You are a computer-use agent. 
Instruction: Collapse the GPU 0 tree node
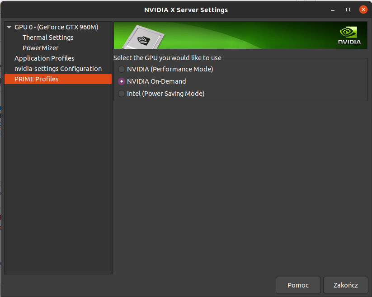pos(9,27)
